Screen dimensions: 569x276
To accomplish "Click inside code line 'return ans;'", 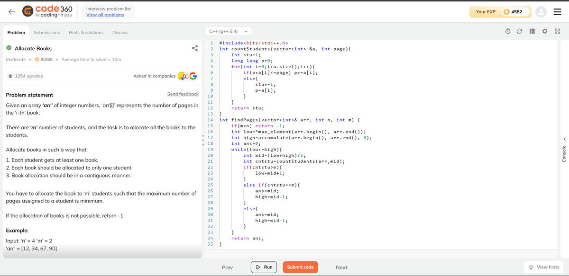I will pyautogui.click(x=247, y=238).
